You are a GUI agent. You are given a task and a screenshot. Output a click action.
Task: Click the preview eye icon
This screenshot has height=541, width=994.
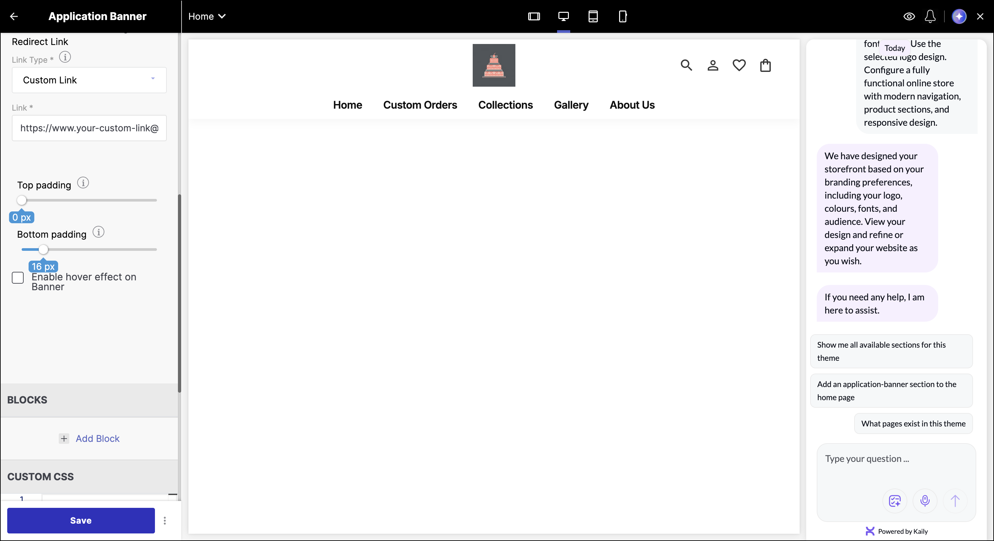click(909, 17)
